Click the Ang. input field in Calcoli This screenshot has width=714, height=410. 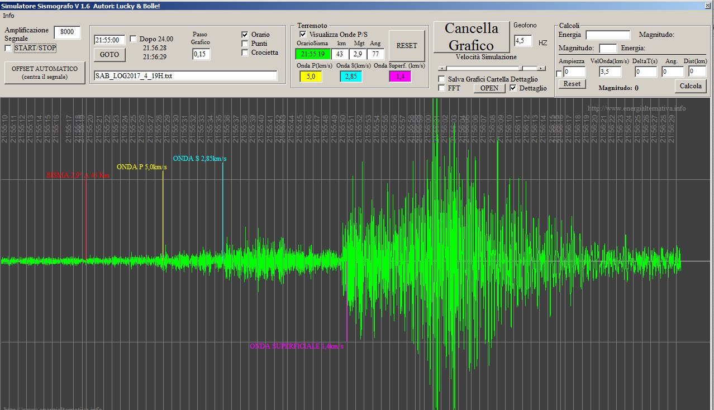[x=673, y=71]
